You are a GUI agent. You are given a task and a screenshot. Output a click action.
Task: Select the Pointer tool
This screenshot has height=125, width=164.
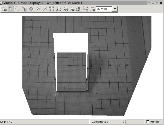tap(11, 9)
